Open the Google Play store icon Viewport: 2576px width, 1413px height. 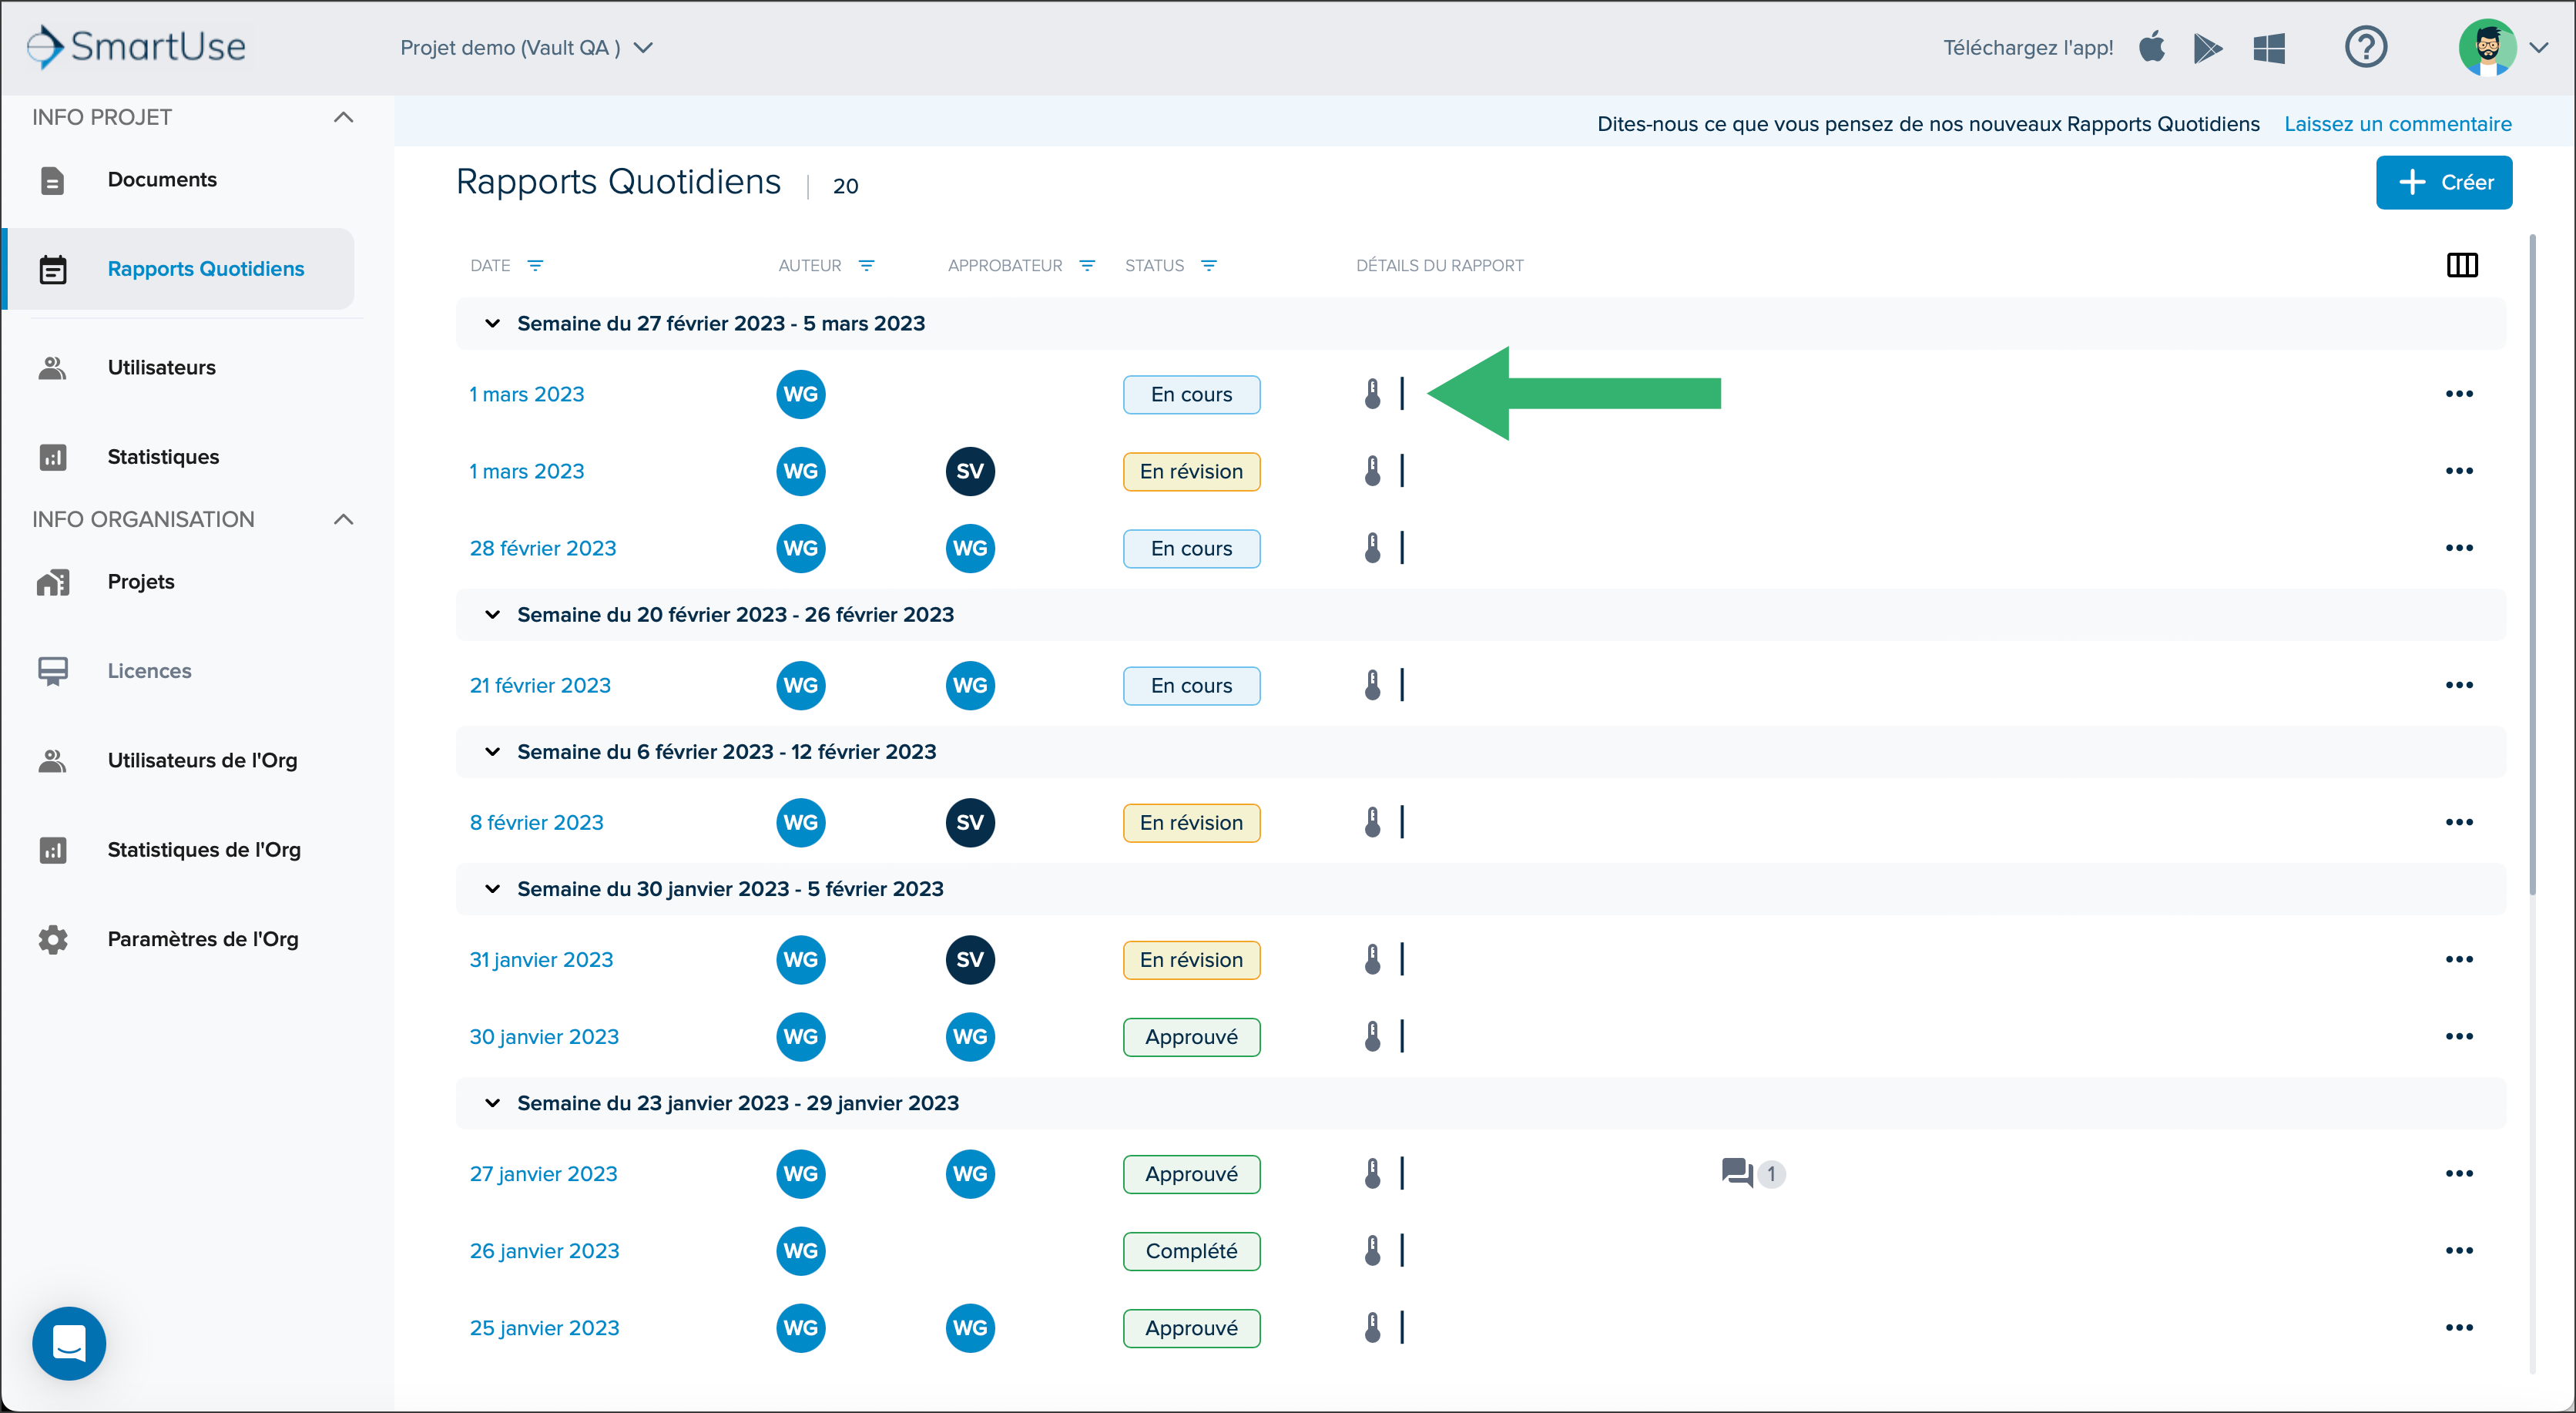(x=2208, y=48)
